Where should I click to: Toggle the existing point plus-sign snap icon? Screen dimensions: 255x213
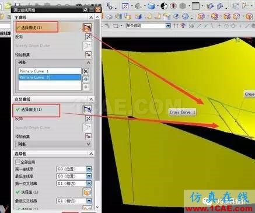pyautogui.click(x=240, y=26)
